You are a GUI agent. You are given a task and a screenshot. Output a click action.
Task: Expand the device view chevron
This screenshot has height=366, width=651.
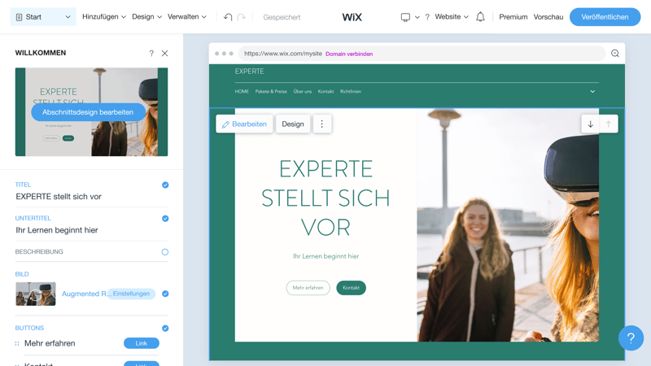[x=417, y=17]
